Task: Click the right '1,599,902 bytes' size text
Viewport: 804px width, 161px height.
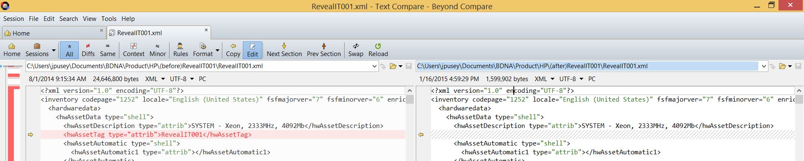Action: 507,79
